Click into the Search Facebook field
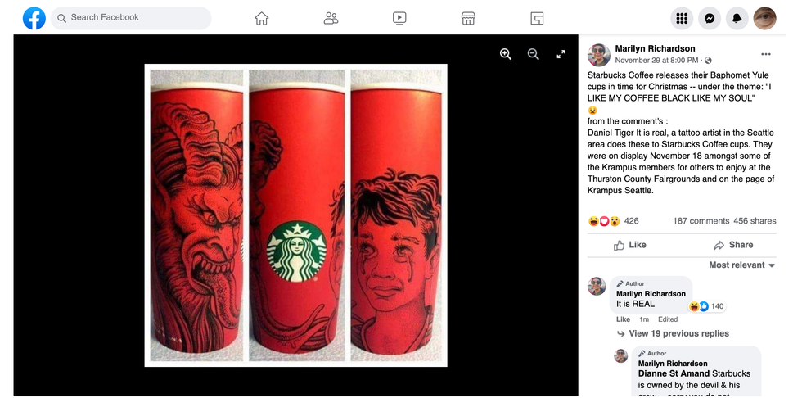This screenshot has height=398, width=802. tap(131, 18)
